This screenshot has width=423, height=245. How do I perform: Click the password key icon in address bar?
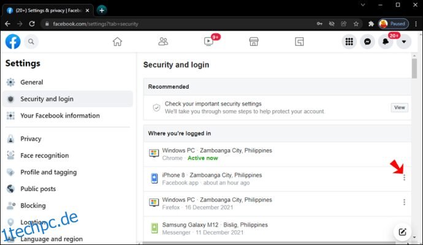coord(319,24)
